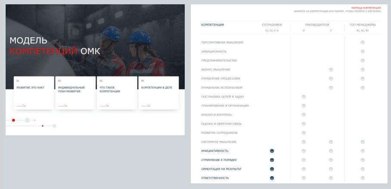Screen dimensions: 391x189
Task: Open the Развитие это как? card
Action: click(34, 93)
